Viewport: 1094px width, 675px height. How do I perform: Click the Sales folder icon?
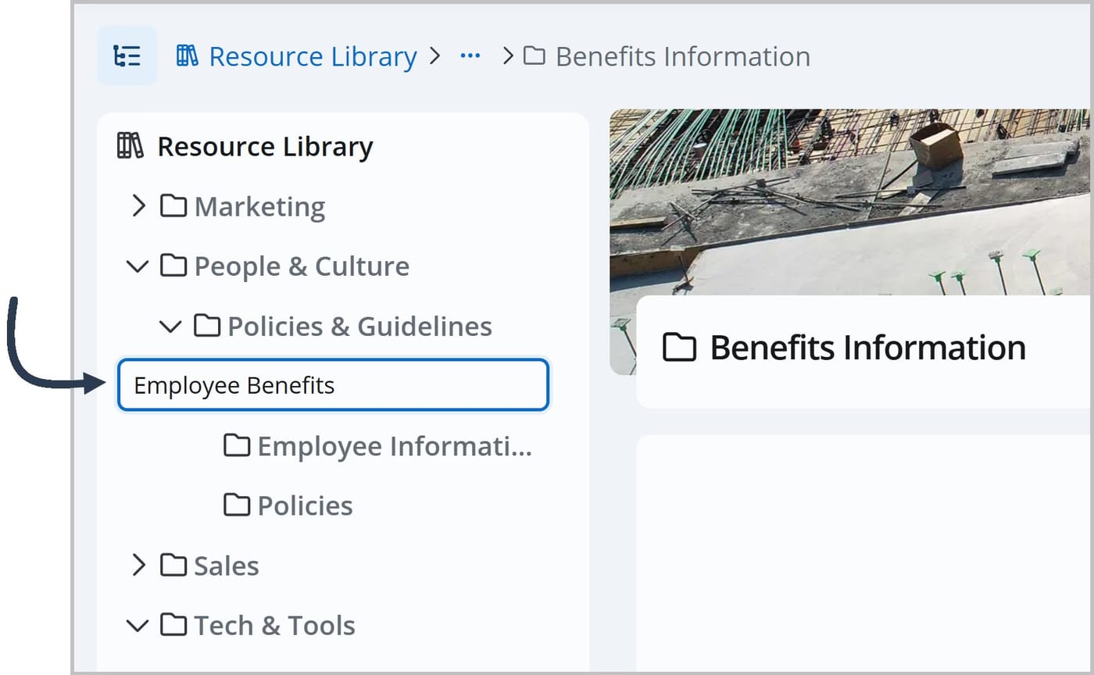pos(173,566)
